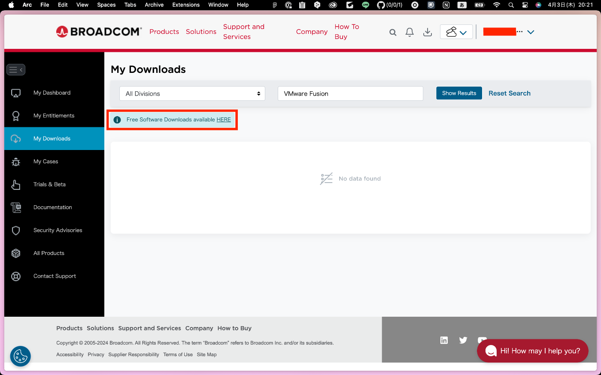Viewport: 601px width, 375px height.
Task: Open Control Center icon in menu bar
Action: click(x=525, y=5)
